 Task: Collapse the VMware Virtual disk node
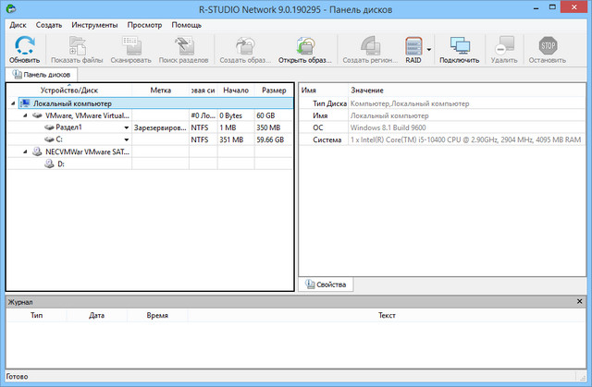coord(24,116)
